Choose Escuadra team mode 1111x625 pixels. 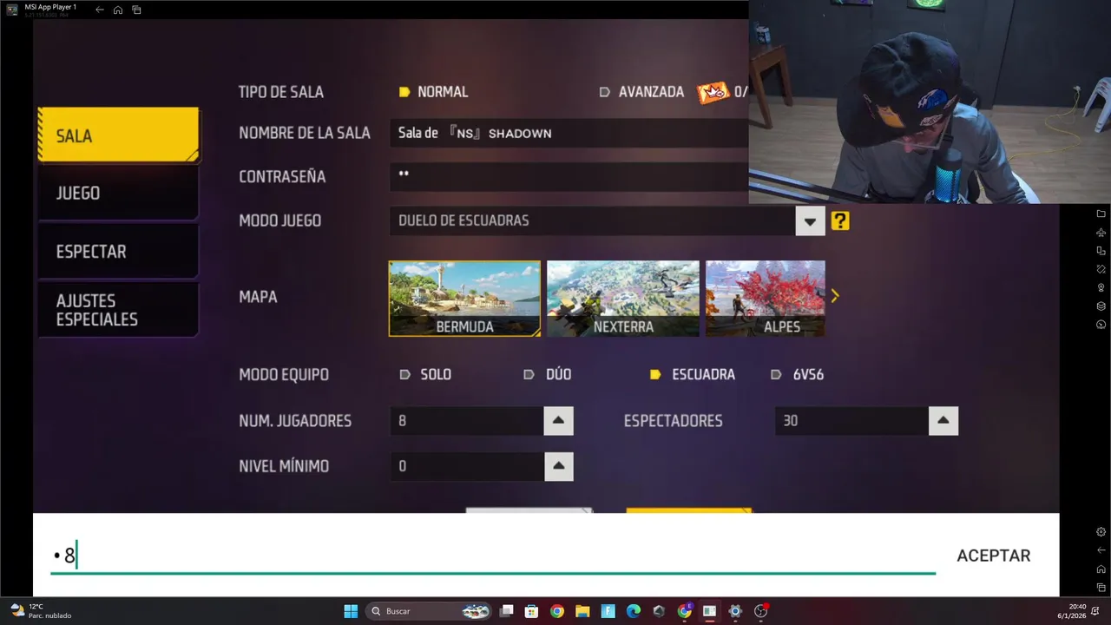(x=693, y=375)
